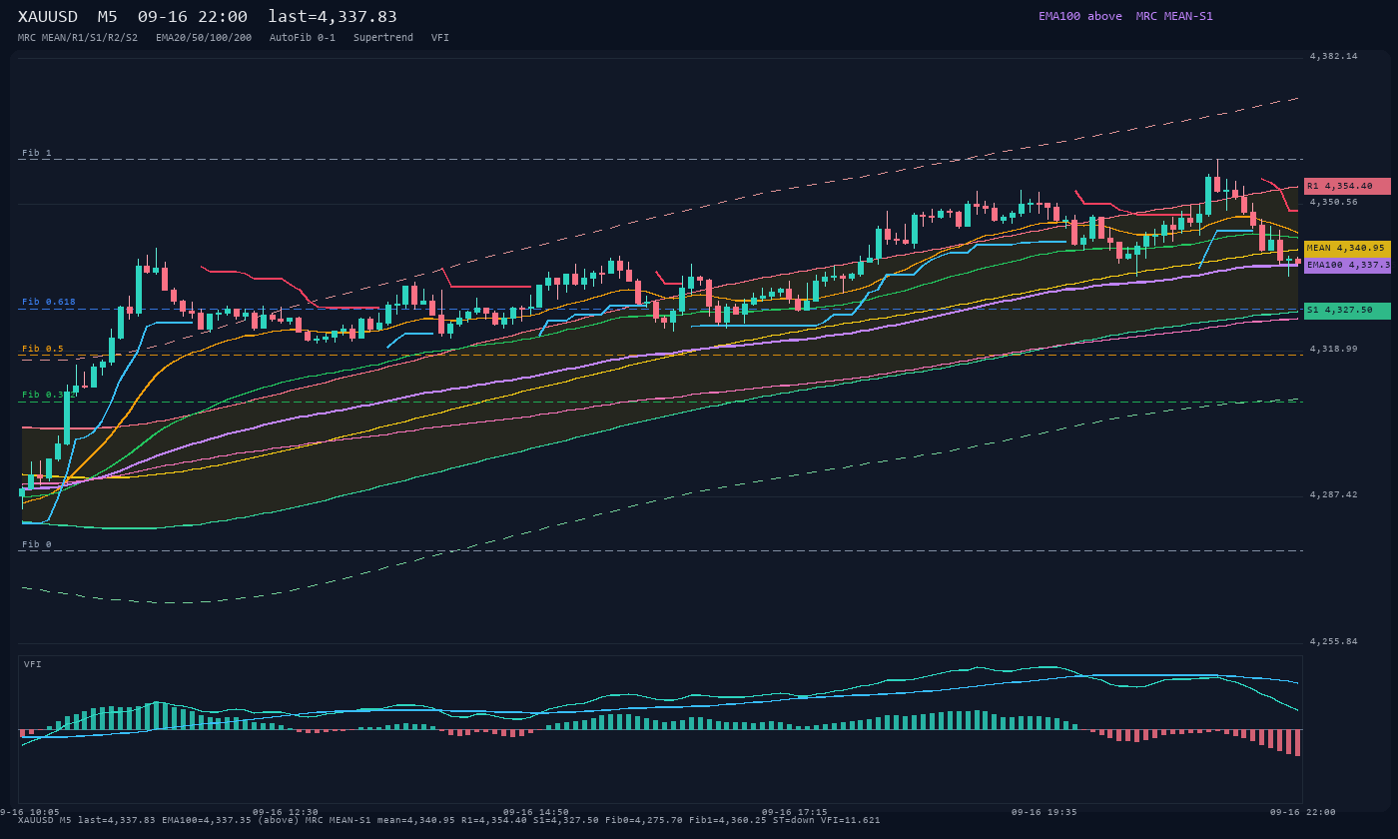Image resolution: width=1398 pixels, height=839 pixels.
Task: Select the M5 timeframe label in the title
Action: pyautogui.click(x=107, y=17)
